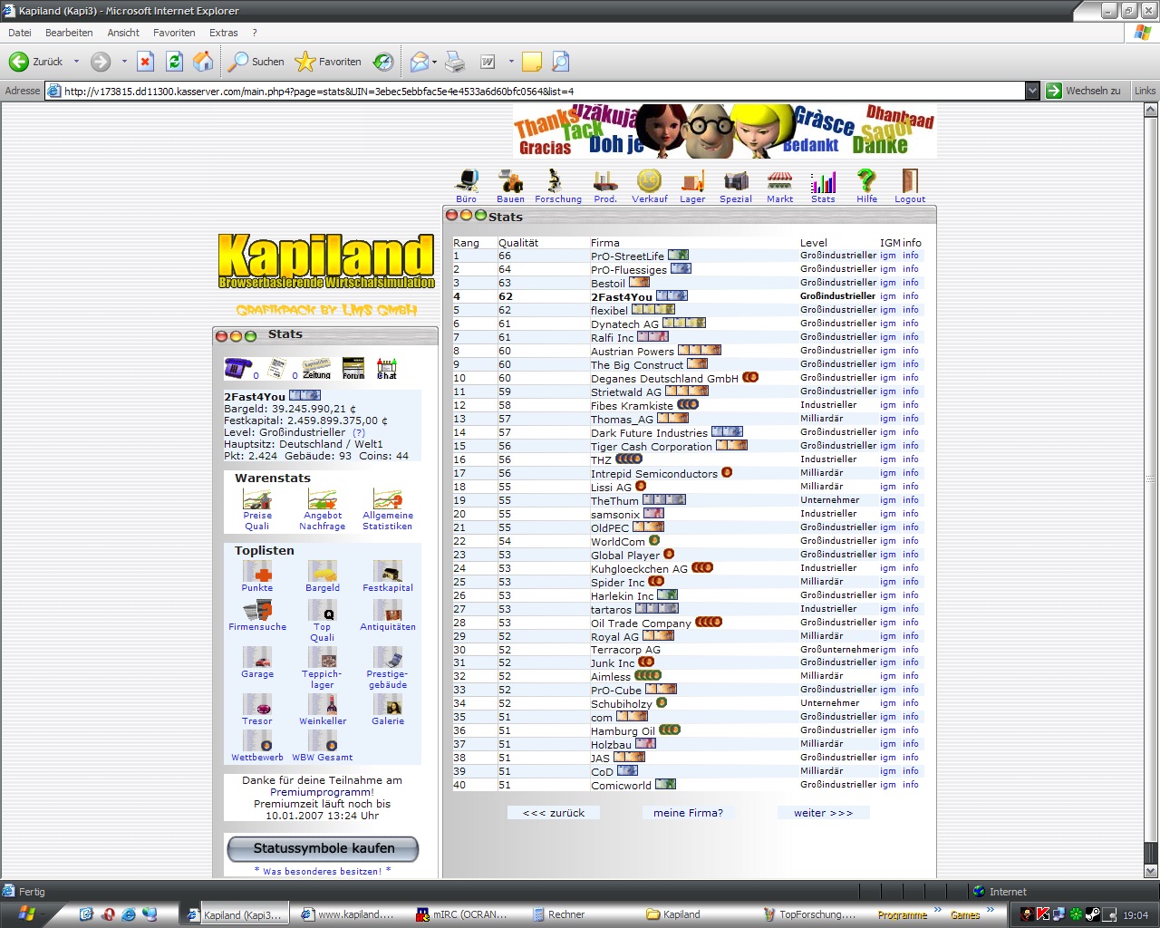Image resolution: width=1160 pixels, height=928 pixels.
Task: Click the Markt market icon
Action: [x=779, y=182]
